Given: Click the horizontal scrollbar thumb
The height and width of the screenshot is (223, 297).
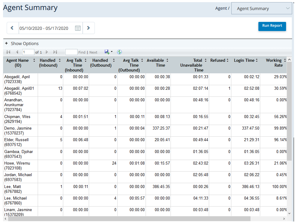Looking at the screenshot, I should click(129, 219).
